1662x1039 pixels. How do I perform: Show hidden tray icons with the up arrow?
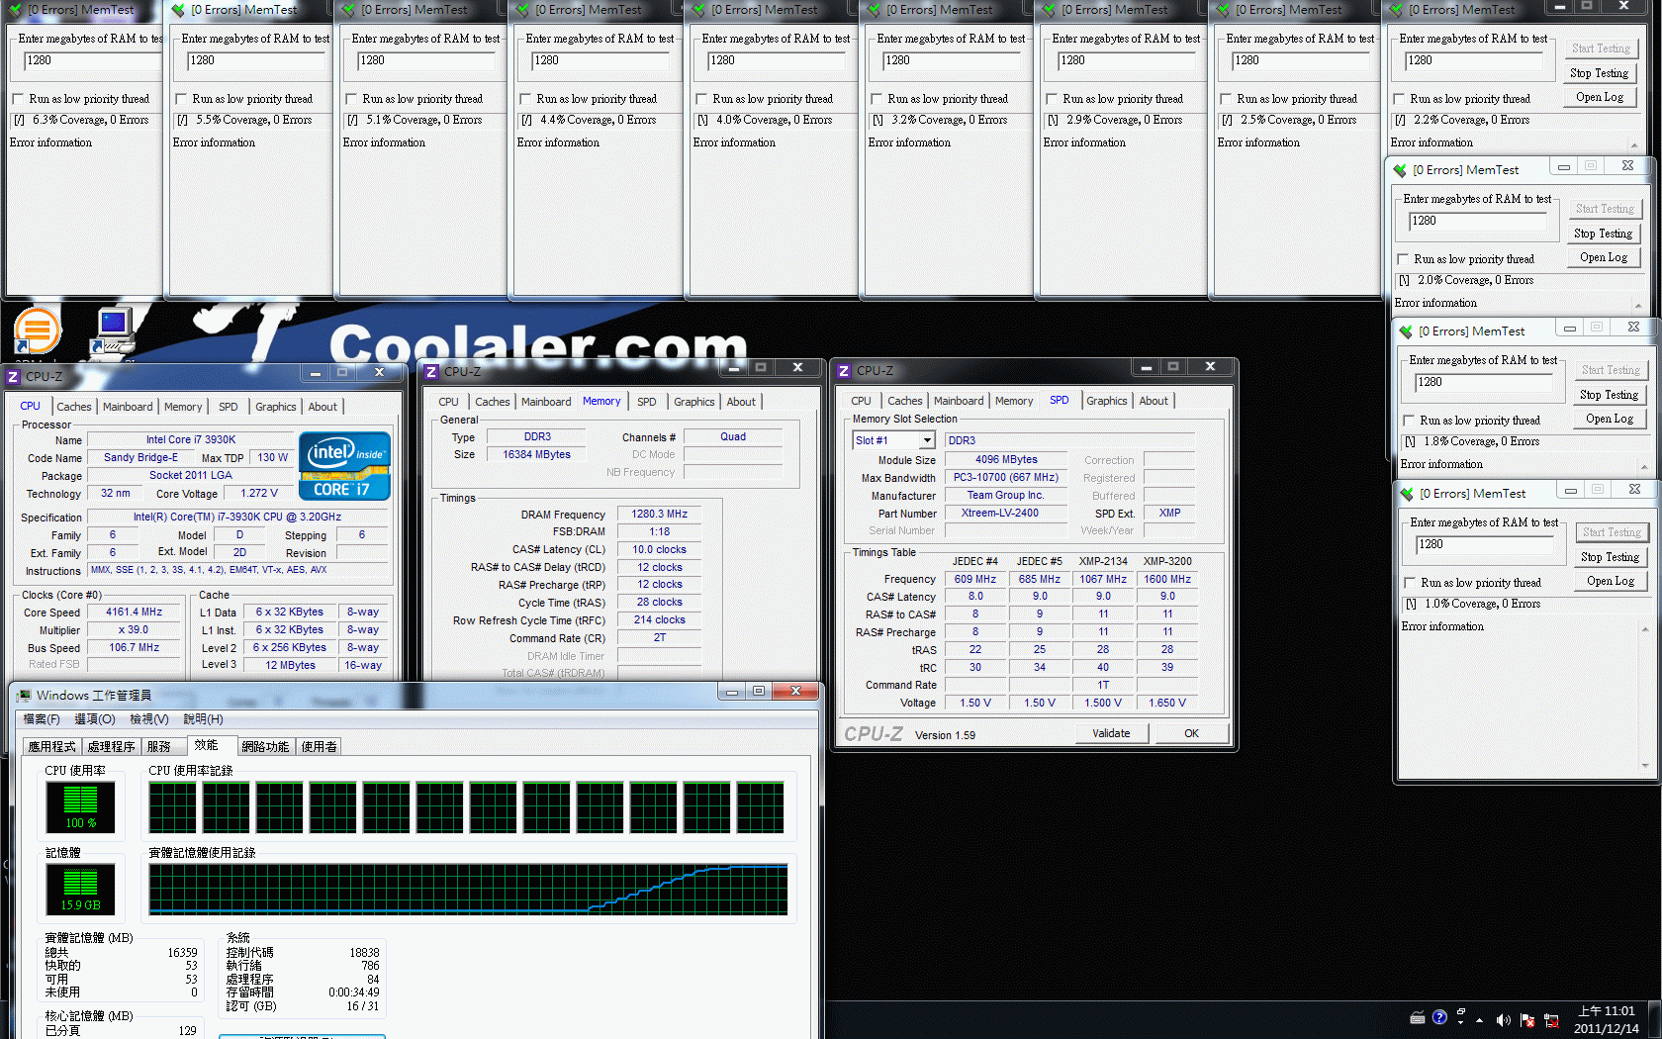[1479, 1020]
